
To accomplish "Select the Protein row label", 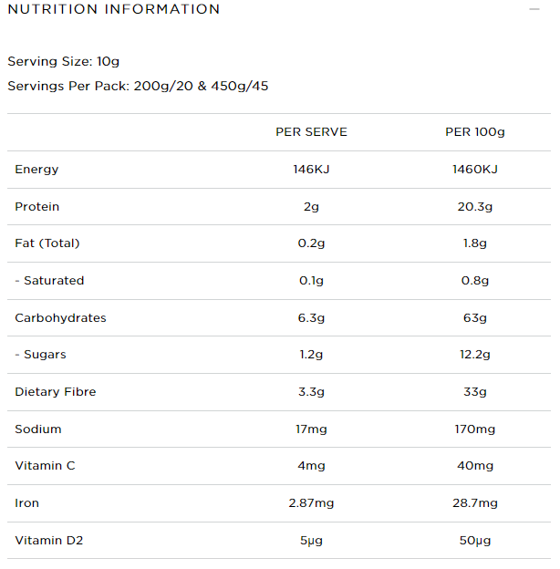I will coord(37,207).
